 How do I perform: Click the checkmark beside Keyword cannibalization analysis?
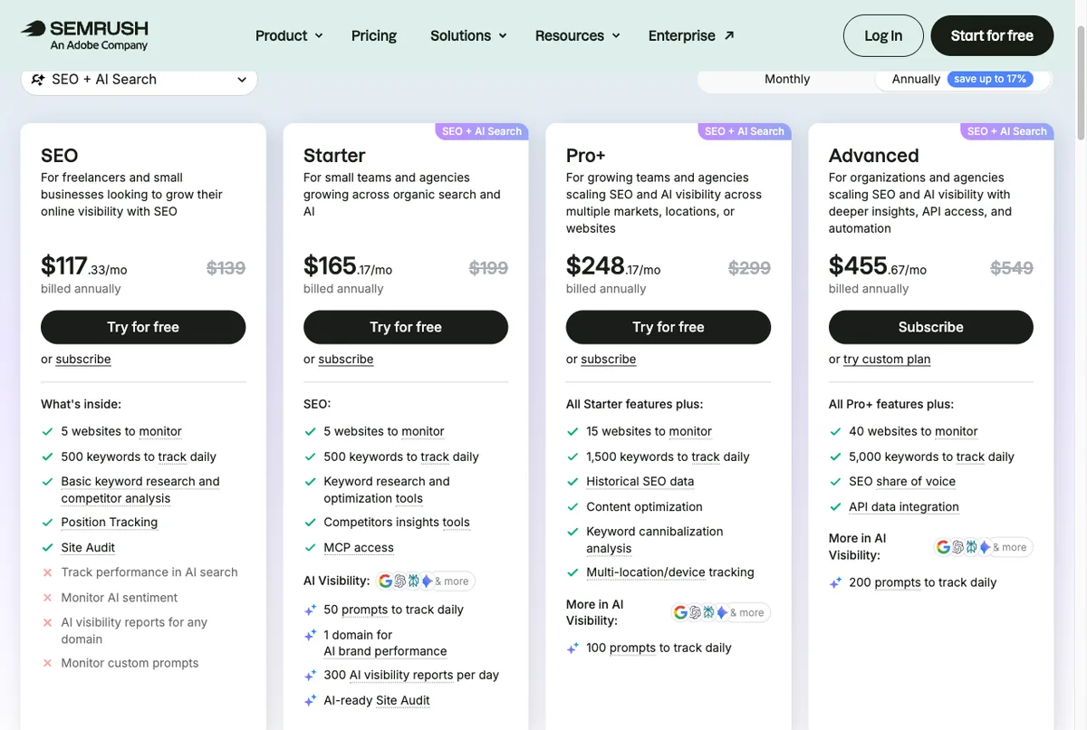point(572,532)
